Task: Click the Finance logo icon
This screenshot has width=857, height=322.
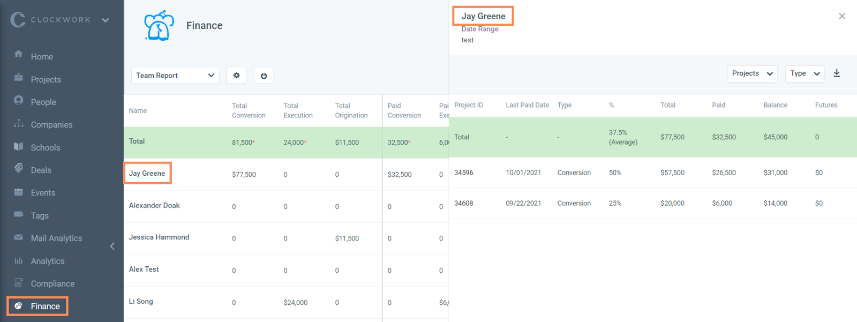Action: tap(159, 26)
